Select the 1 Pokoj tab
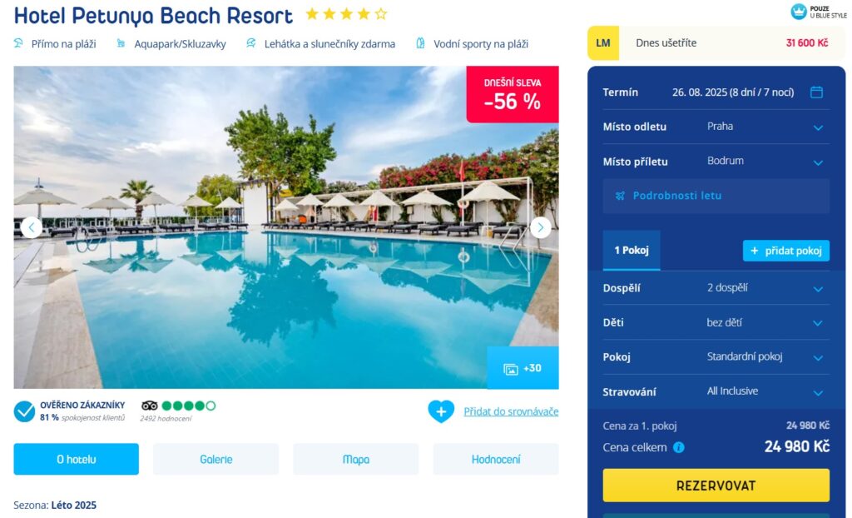The width and height of the screenshot is (852, 518). [x=632, y=251]
